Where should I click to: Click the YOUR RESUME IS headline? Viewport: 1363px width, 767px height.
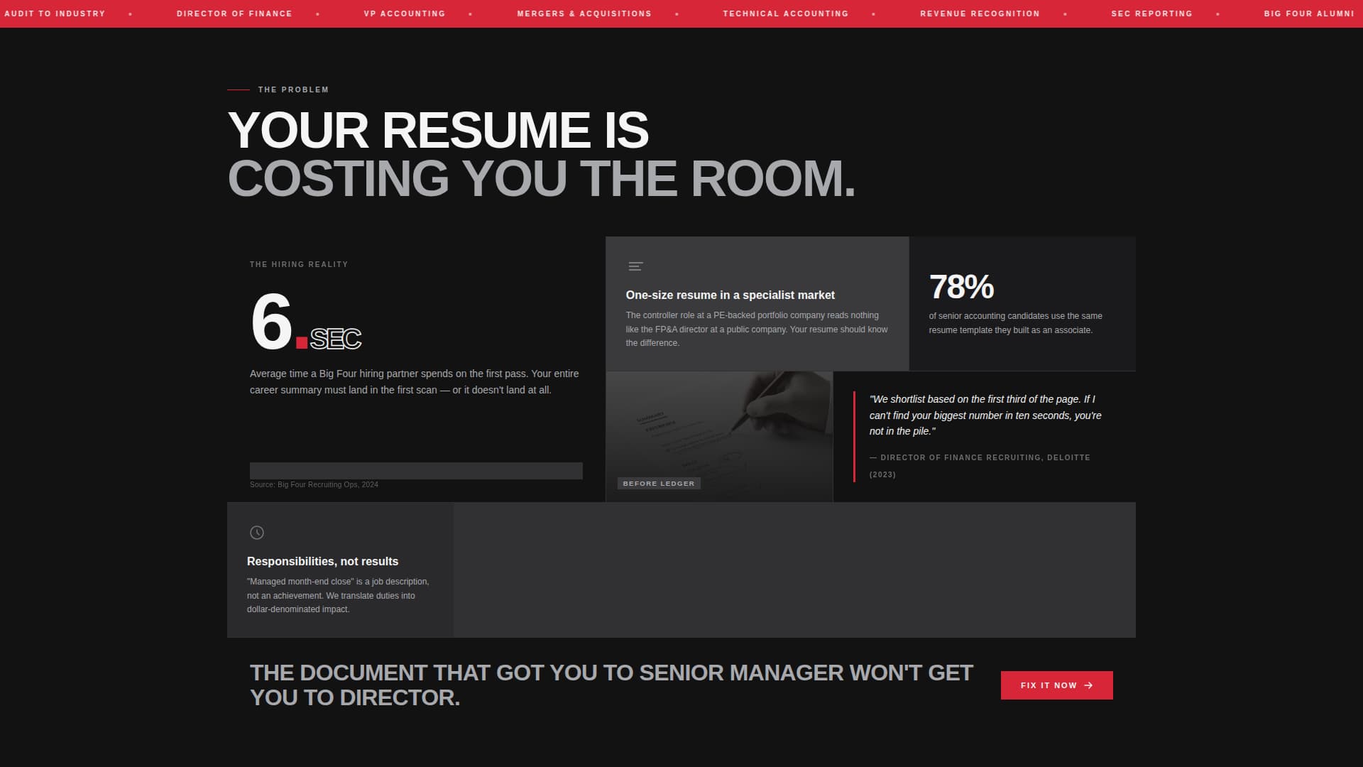(x=438, y=130)
